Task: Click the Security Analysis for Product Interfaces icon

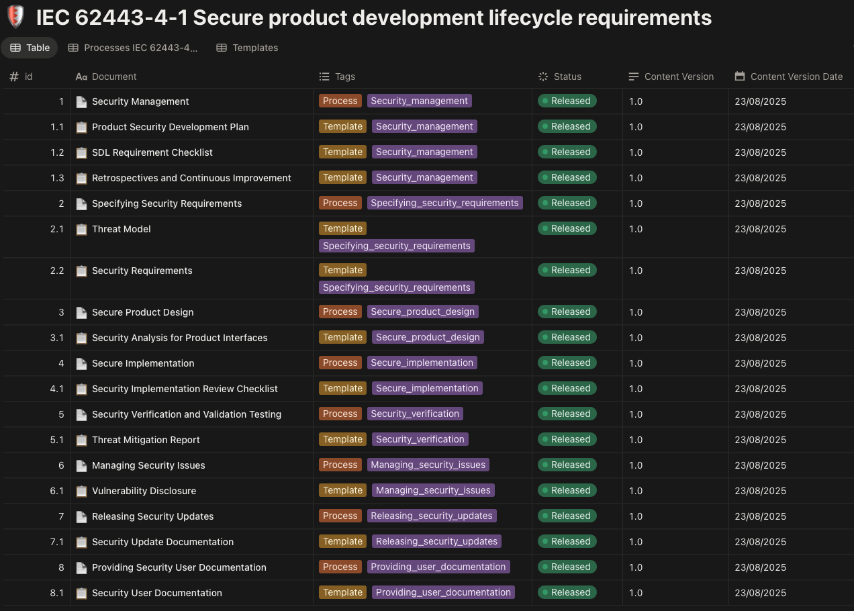Action: pos(81,338)
